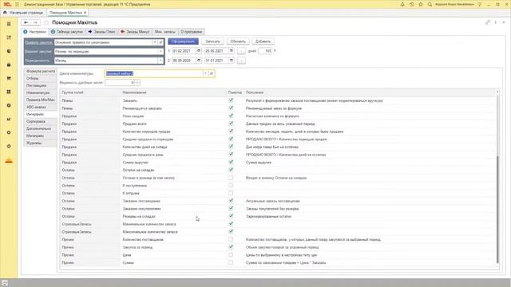Open the Сортировка settings page
The width and height of the screenshot is (511, 287).
(41, 121)
